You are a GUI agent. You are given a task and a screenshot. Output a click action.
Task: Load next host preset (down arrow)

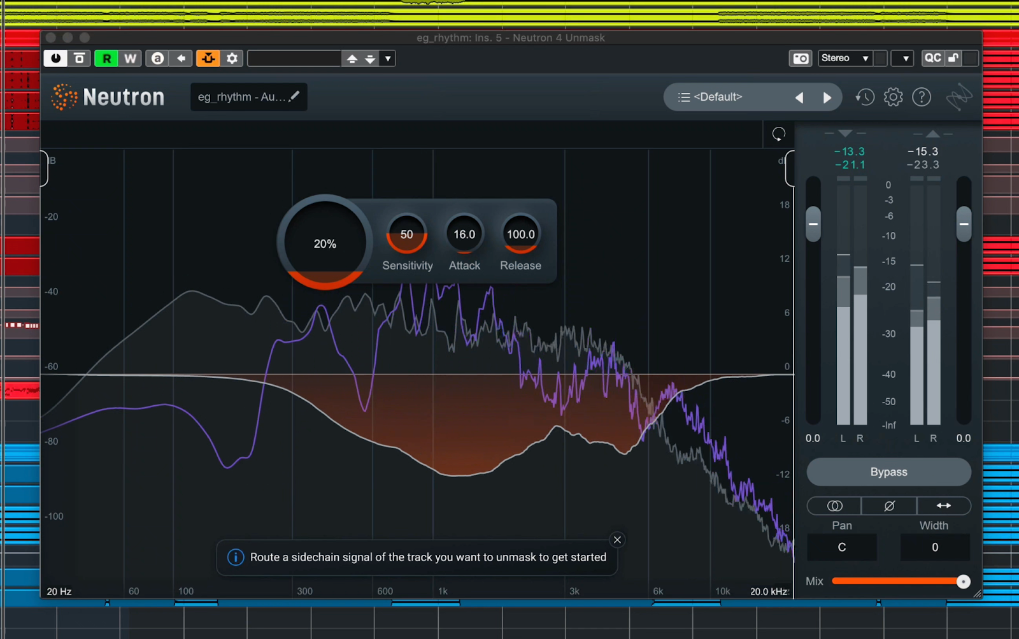click(370, 59)
